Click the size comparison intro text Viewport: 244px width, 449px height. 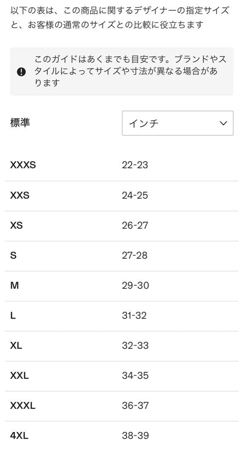click(x=120, y=18)
